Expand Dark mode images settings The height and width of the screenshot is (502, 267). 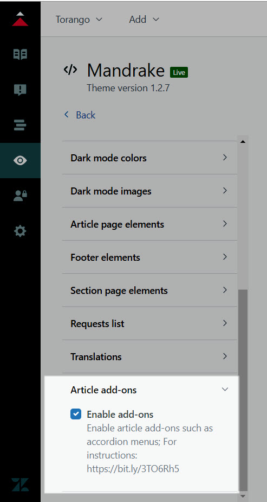[x=149, y=191]
